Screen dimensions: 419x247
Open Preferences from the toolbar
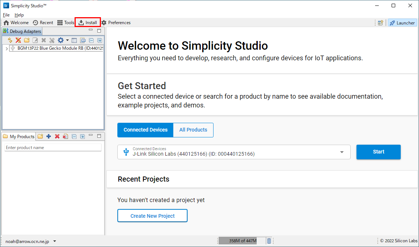[x=116, y=22]
